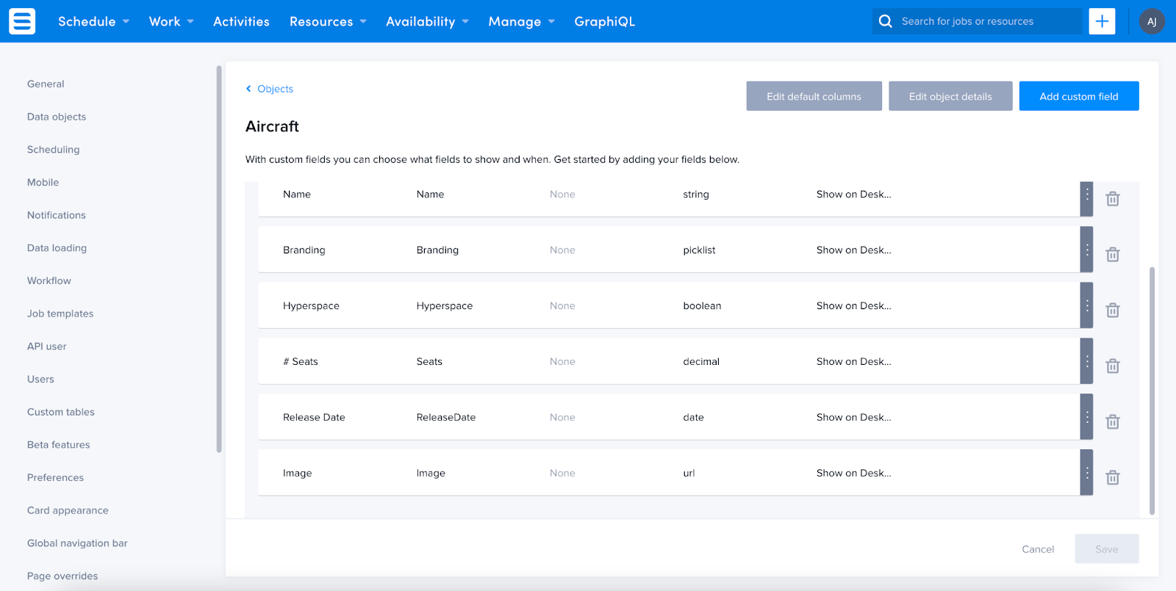
Task: Delete the Image field row
Action: pyautogui.click(x=1113, y=478)
